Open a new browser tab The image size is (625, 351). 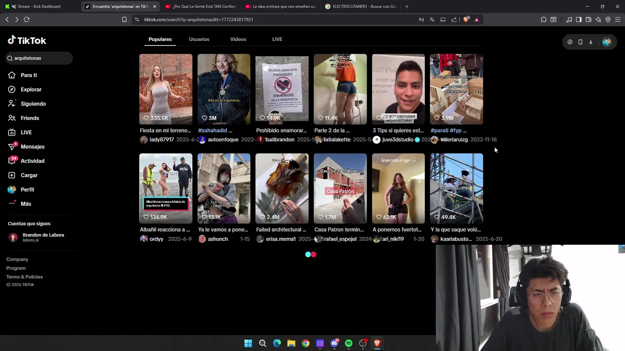407,6
